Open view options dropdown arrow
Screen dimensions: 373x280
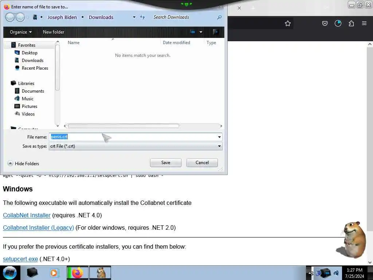pos(201,32)
